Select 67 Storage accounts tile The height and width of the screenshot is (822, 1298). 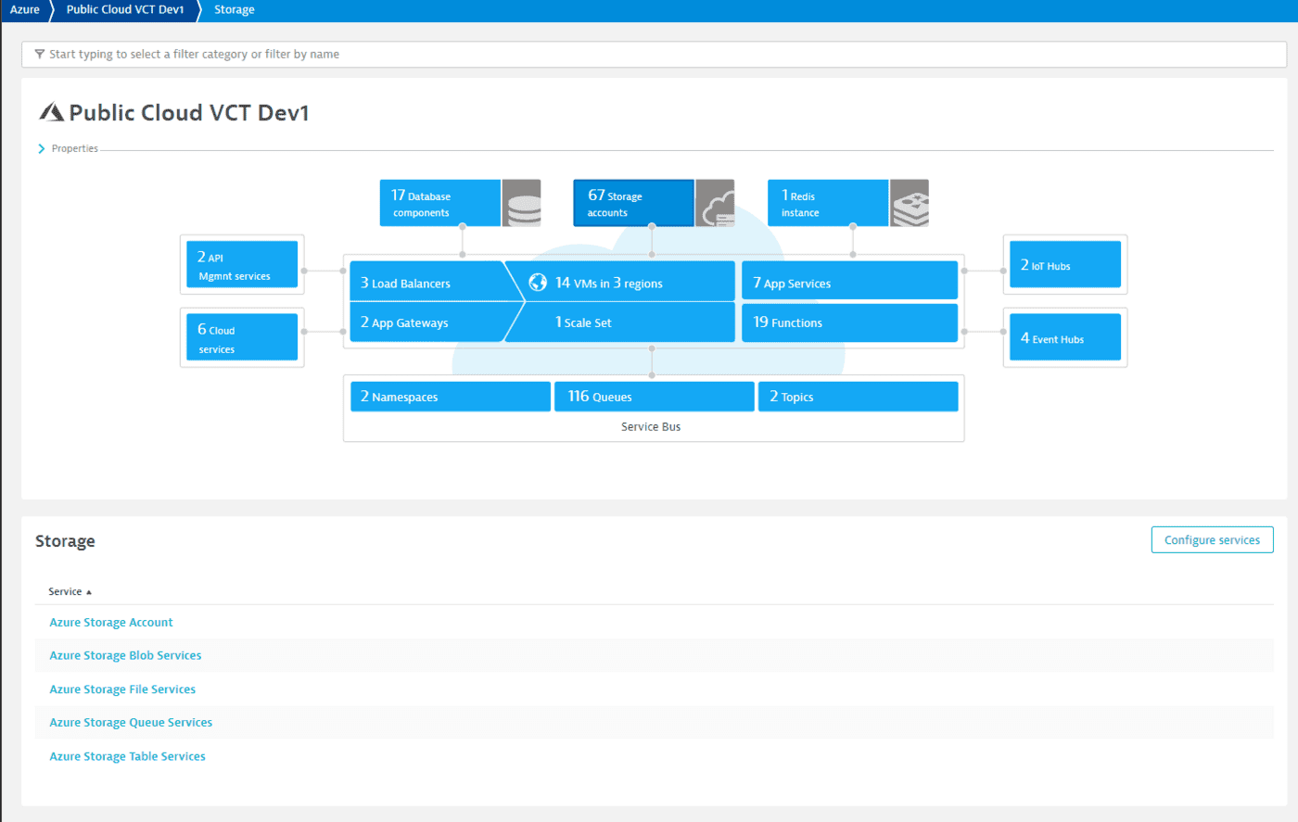[x=634, y=203]
